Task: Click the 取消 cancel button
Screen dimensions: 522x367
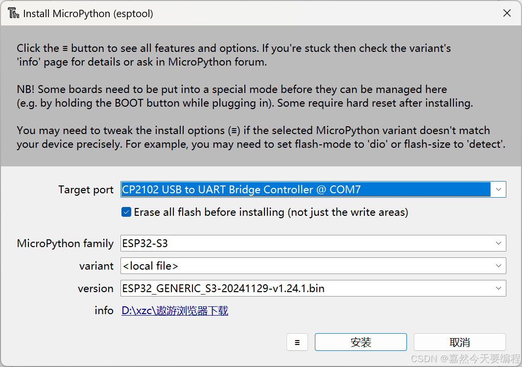Action: [459, 342]
